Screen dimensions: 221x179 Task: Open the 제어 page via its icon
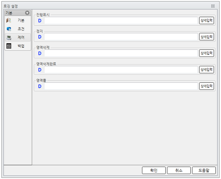[x=9, y=37]
